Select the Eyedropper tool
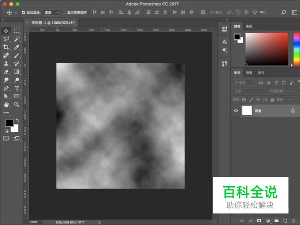This screenshot has height=225, width=300. (17, 47)
